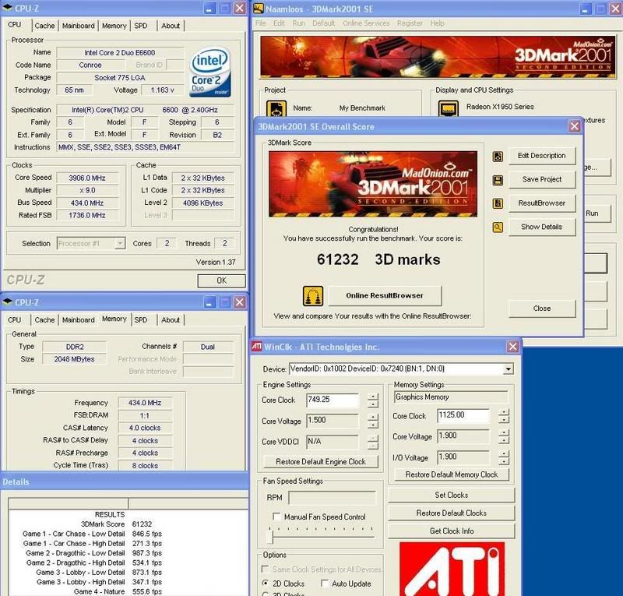Viewport: 623px width, 596px height.
Task: Open the Processor #1 selection dropdown
Action: click(120, 243)
